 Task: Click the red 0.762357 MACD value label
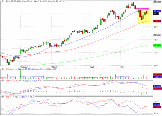(157, 89)
